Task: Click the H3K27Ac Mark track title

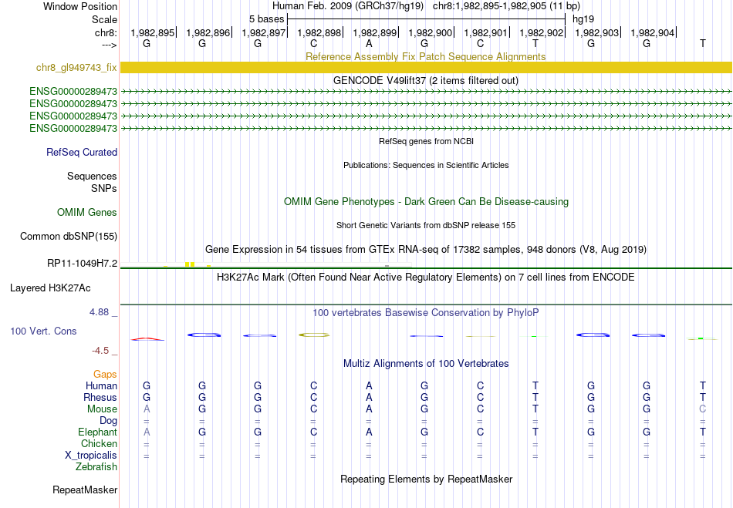Action: pyautogui.click(x=426, y=277)
